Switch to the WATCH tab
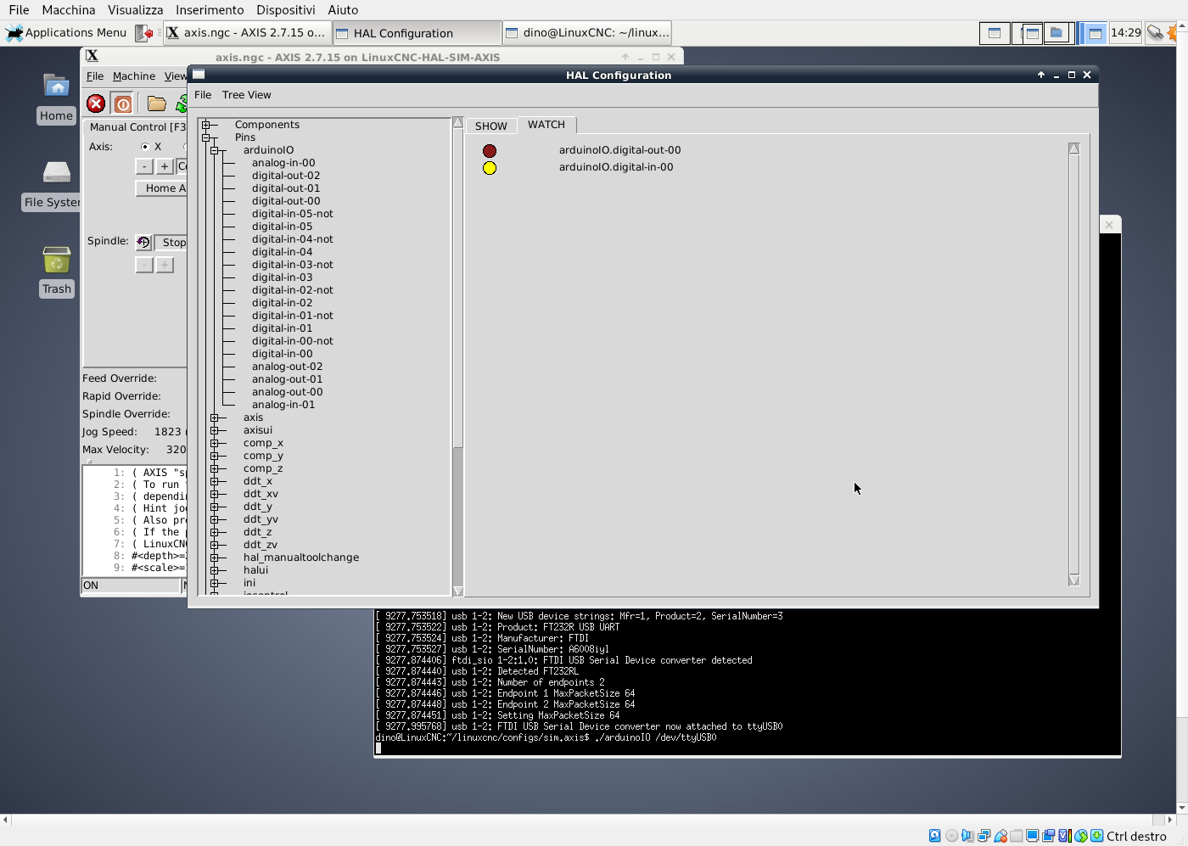Viewport: 1188px width, 846px height. click(x=546, y=125)
